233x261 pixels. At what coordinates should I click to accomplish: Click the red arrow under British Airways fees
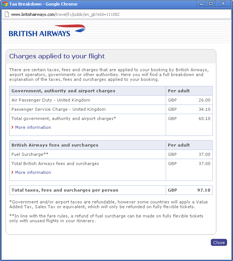(12, 172)
